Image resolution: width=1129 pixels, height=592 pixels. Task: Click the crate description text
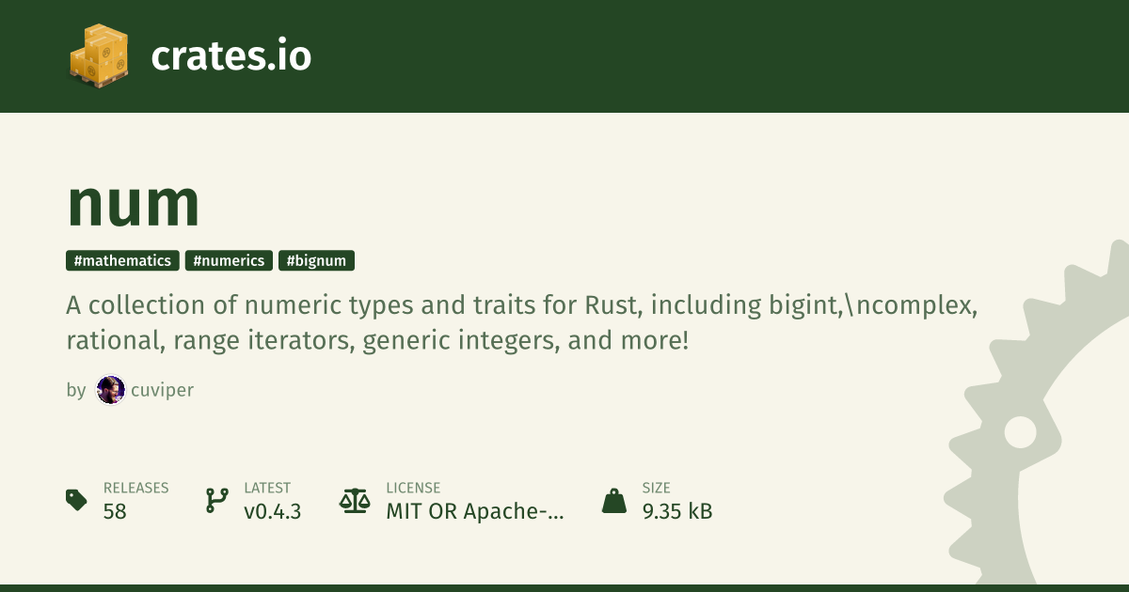pyautogui.click(x=522, y=322)
